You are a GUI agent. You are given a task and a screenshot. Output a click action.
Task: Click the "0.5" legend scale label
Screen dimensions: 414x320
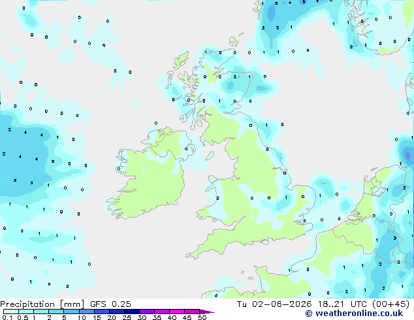click(x=23, y=317)
